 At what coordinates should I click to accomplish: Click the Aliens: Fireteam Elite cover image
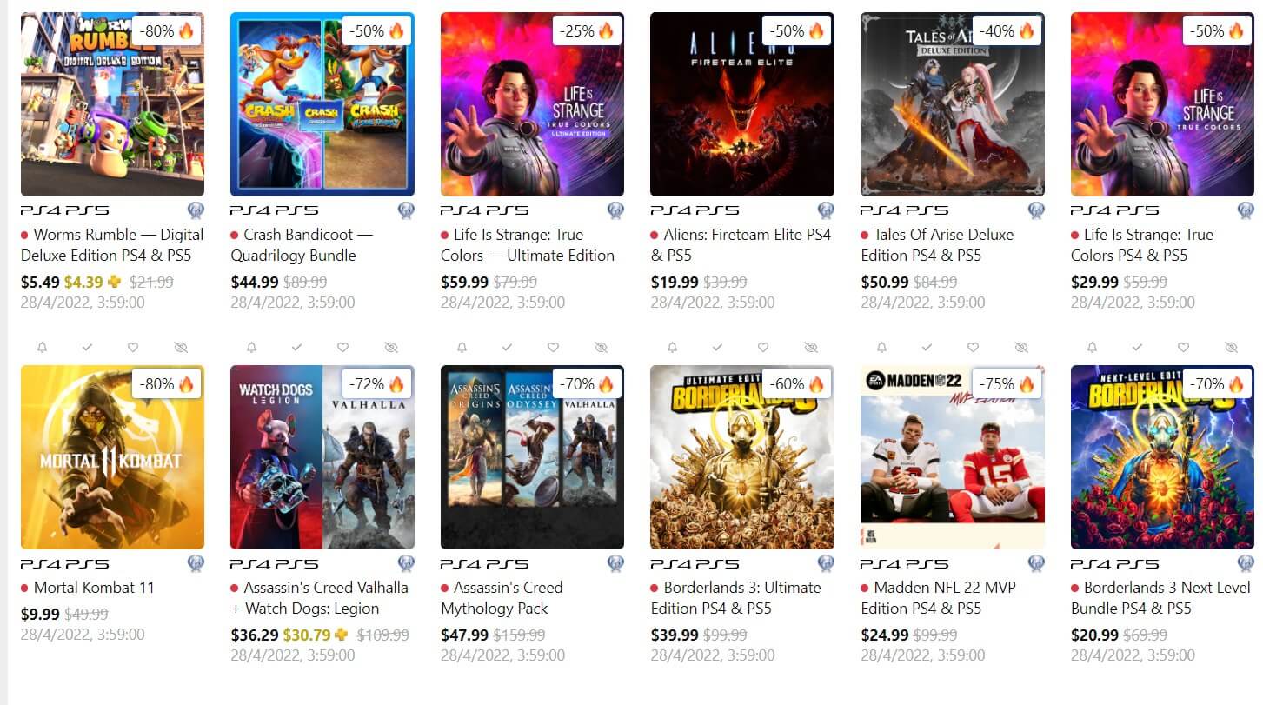(742, 104)
